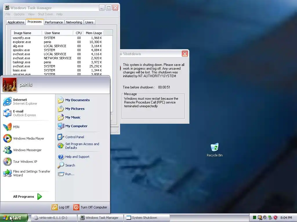Screen dimensions: 297x222
Task: Select wscntfy.exe process row
Action: pos(57,38)
